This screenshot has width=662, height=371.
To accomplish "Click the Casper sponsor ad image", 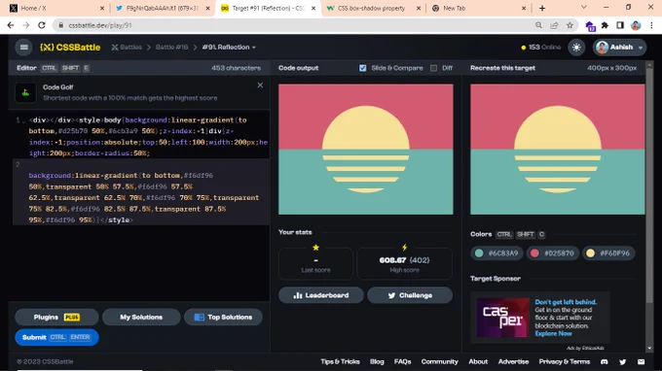I will click(502, 318).
